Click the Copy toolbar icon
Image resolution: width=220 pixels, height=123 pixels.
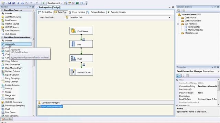point(22,3)
